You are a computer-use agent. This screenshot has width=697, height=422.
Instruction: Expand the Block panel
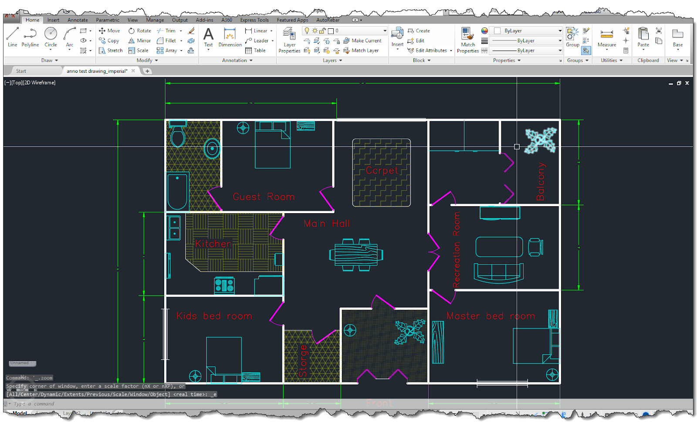click(422, 61)
